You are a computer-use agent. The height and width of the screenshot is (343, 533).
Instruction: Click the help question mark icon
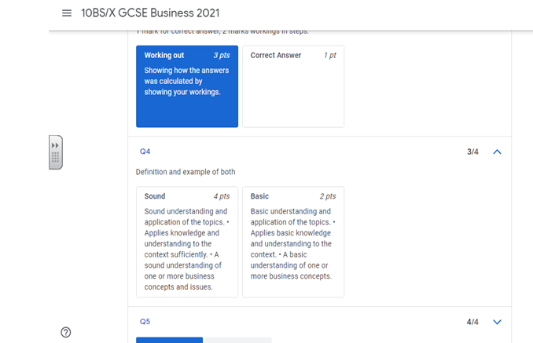point(66,332)
